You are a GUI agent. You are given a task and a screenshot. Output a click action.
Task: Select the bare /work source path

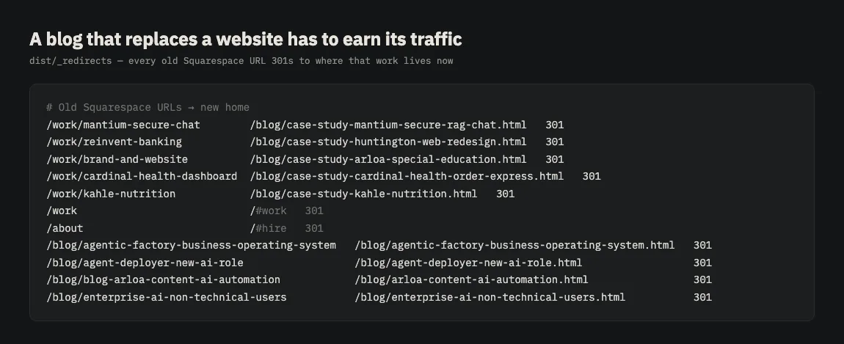pyautogui.click(x=62, y=211)
